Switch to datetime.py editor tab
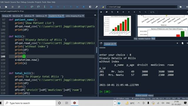The height and width of the screenshot is (106, 188). point(40,16)
